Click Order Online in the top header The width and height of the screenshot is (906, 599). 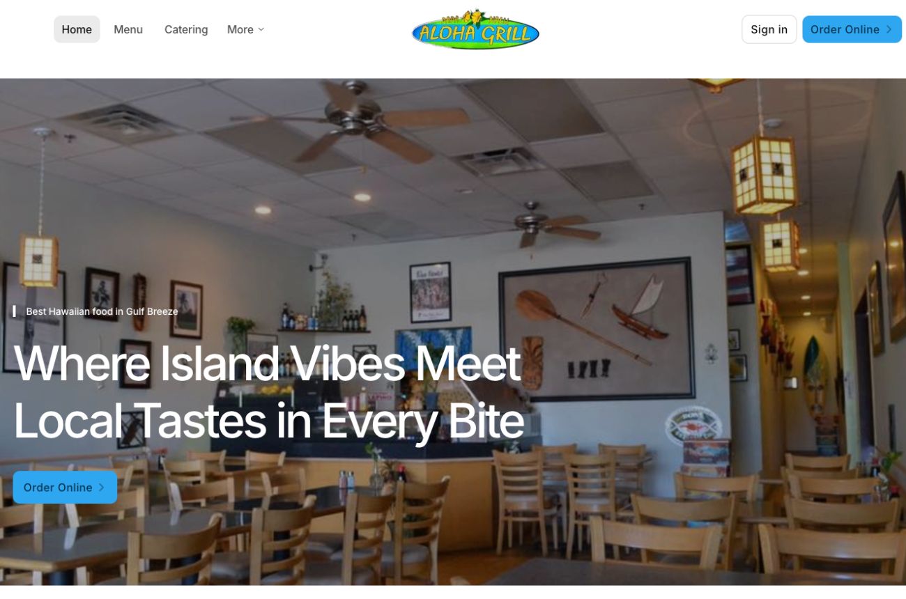click(852, 29)
